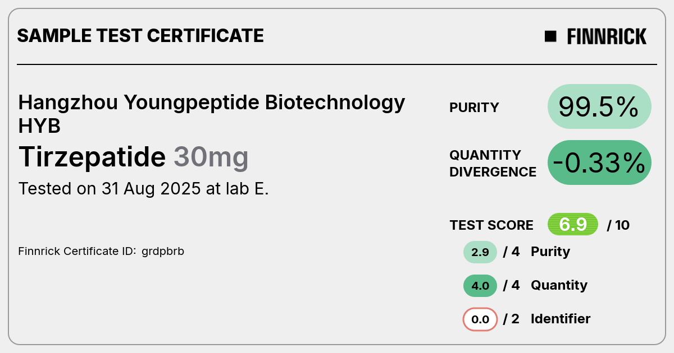Select the 30mg dosage text

211,159
